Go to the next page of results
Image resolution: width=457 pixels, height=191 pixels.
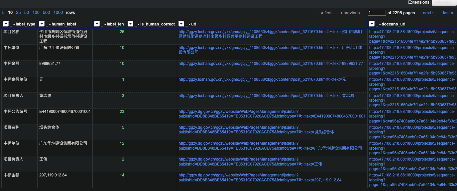(x=428, y=13)
